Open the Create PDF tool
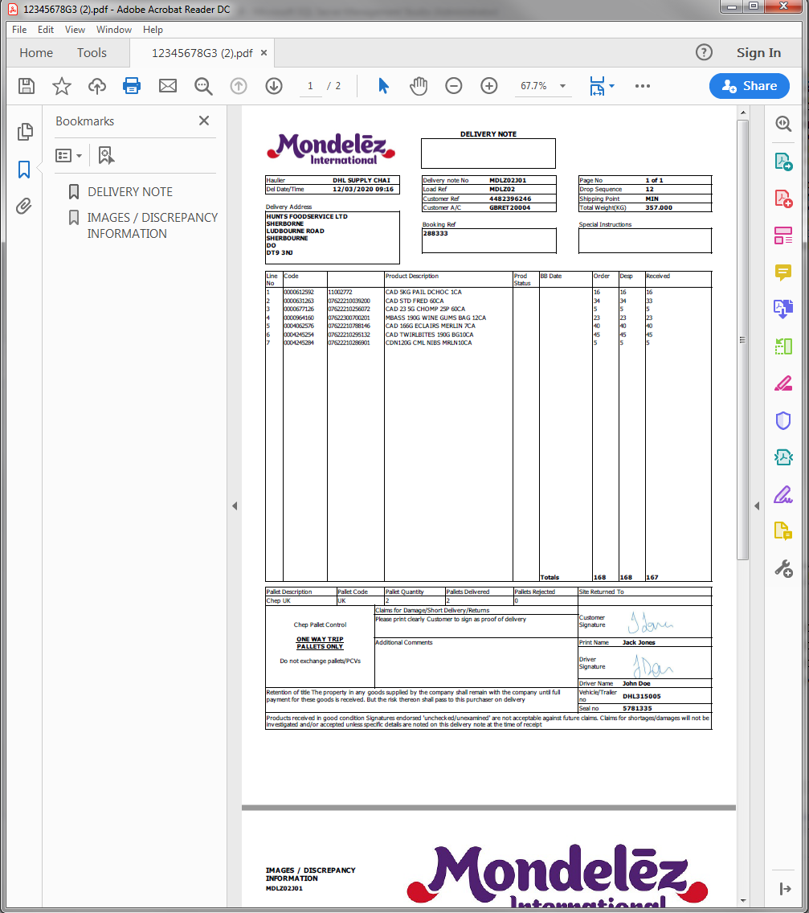 tap(783, 199)
